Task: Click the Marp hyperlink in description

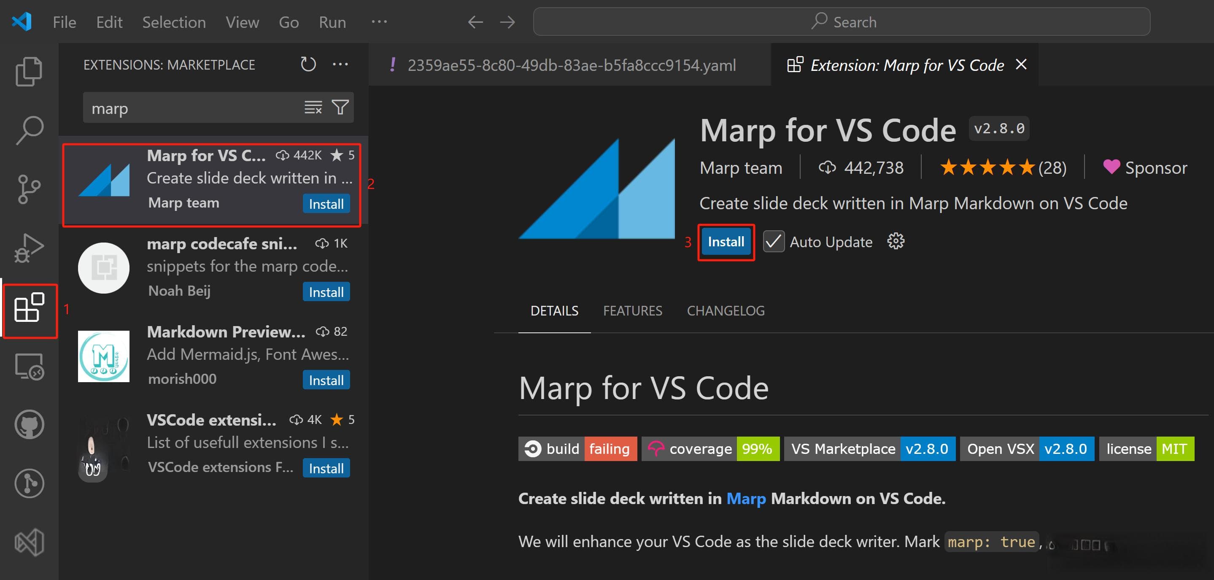Action: [746, 498]
